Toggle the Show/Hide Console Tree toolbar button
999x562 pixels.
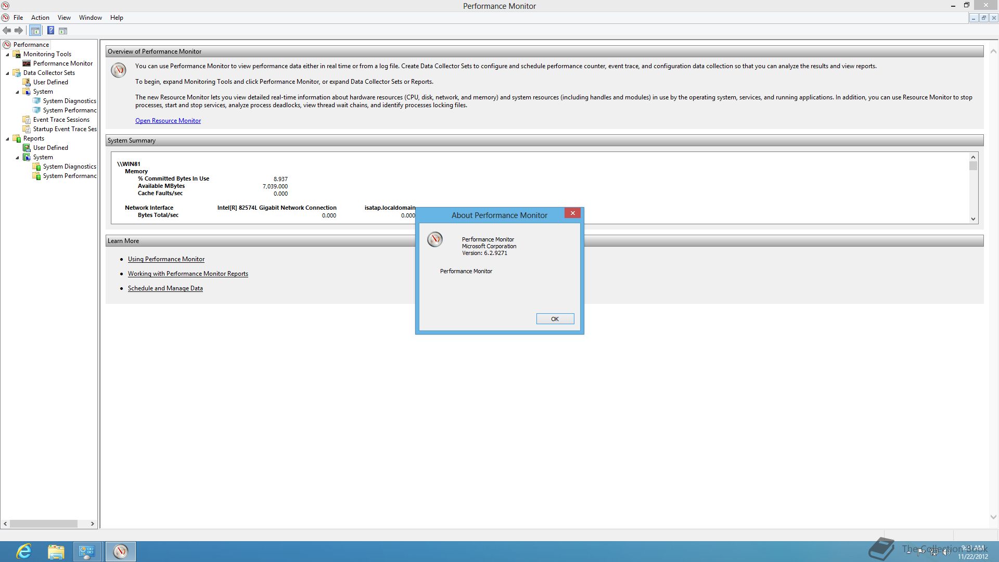[35, 31]
